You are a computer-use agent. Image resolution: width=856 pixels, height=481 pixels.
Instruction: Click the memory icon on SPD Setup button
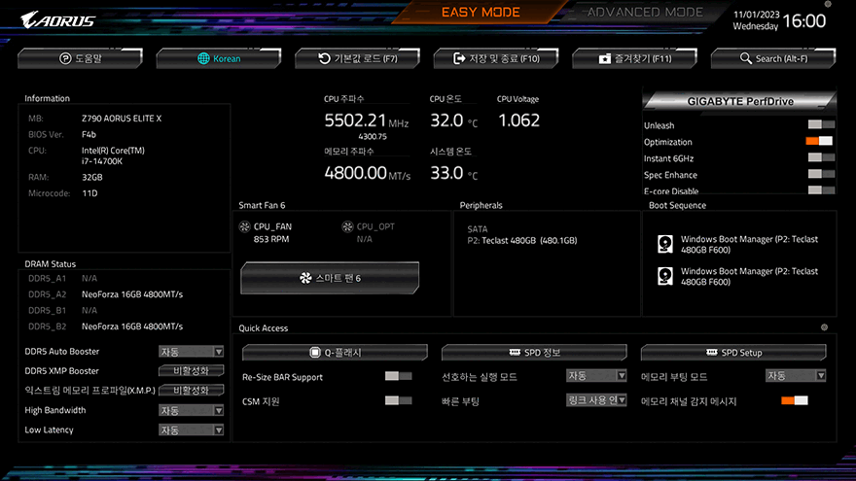coord(711,353)
